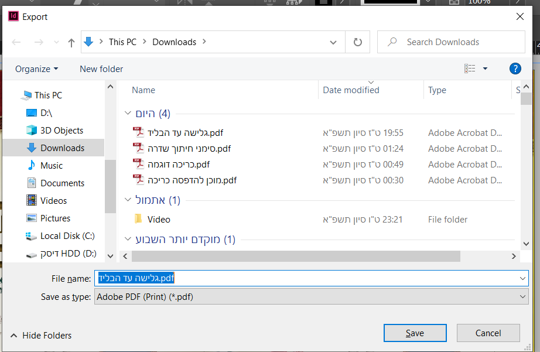
Task: Click the Refresh icon in address bar
Action: 357,42
